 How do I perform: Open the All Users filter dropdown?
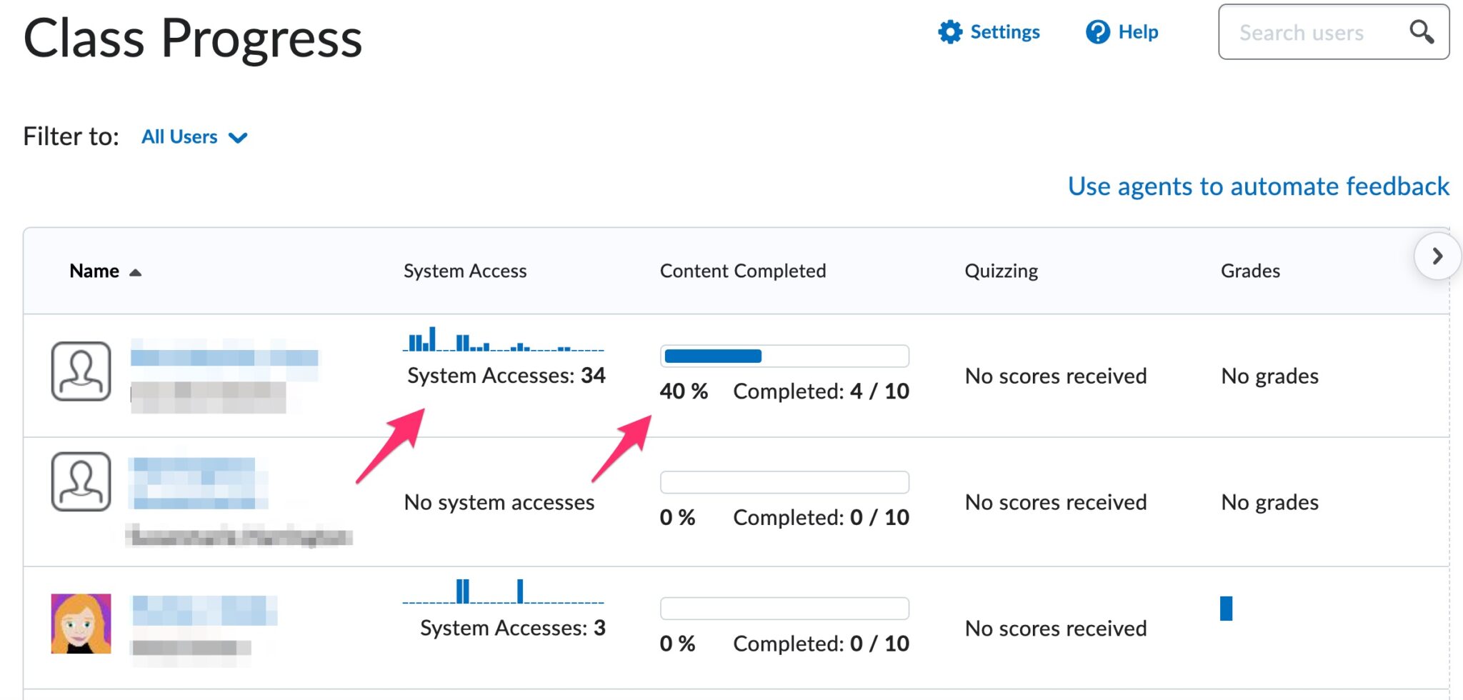(x=193, y=136)
